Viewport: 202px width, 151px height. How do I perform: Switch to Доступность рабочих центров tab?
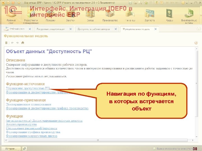coord(94,29)
